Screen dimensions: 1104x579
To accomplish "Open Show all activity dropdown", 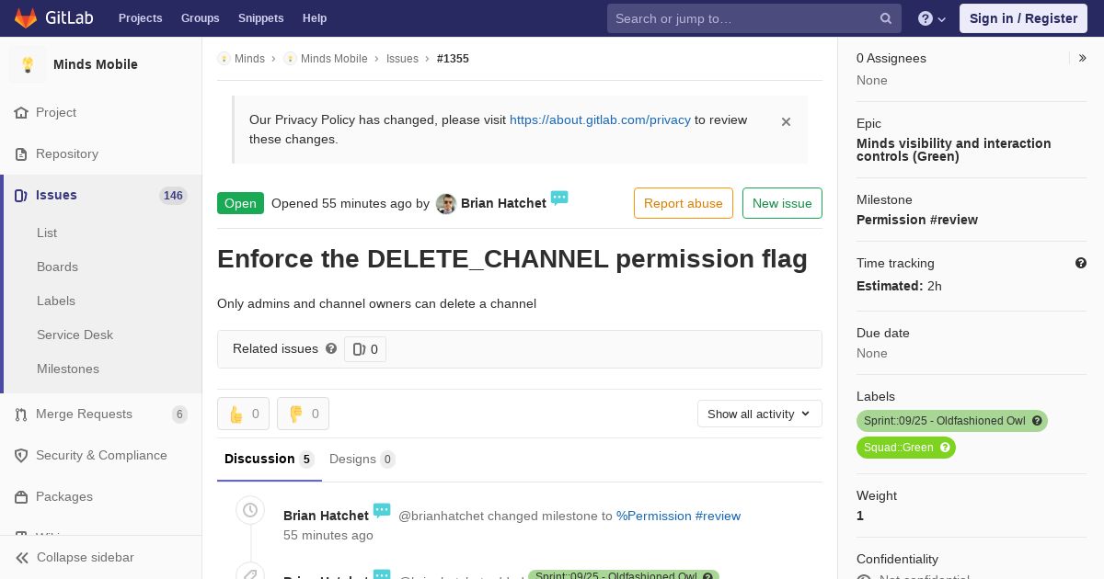I will click(760, 414).
